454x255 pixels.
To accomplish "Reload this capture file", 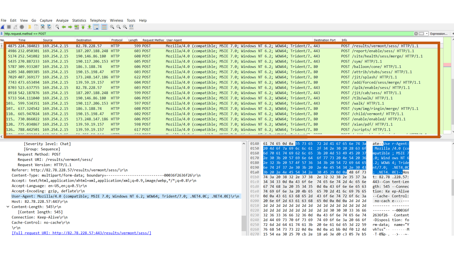I will tap(49, 27).
